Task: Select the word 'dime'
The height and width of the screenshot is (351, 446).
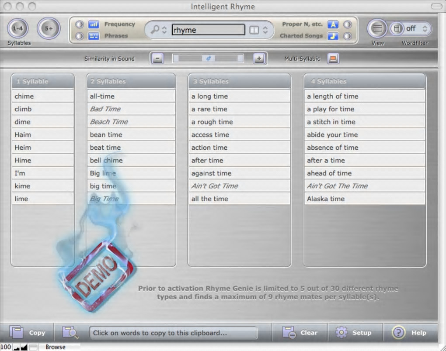Action: tap(43, 121)
